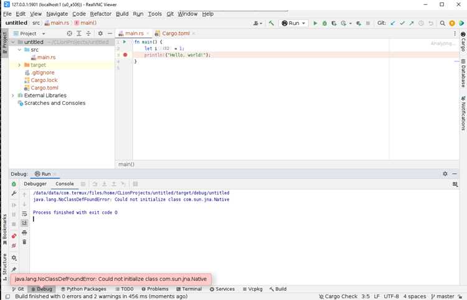Clear console with trash icon
This screenshot has height=300, width=467.
[x=24, y=242]
